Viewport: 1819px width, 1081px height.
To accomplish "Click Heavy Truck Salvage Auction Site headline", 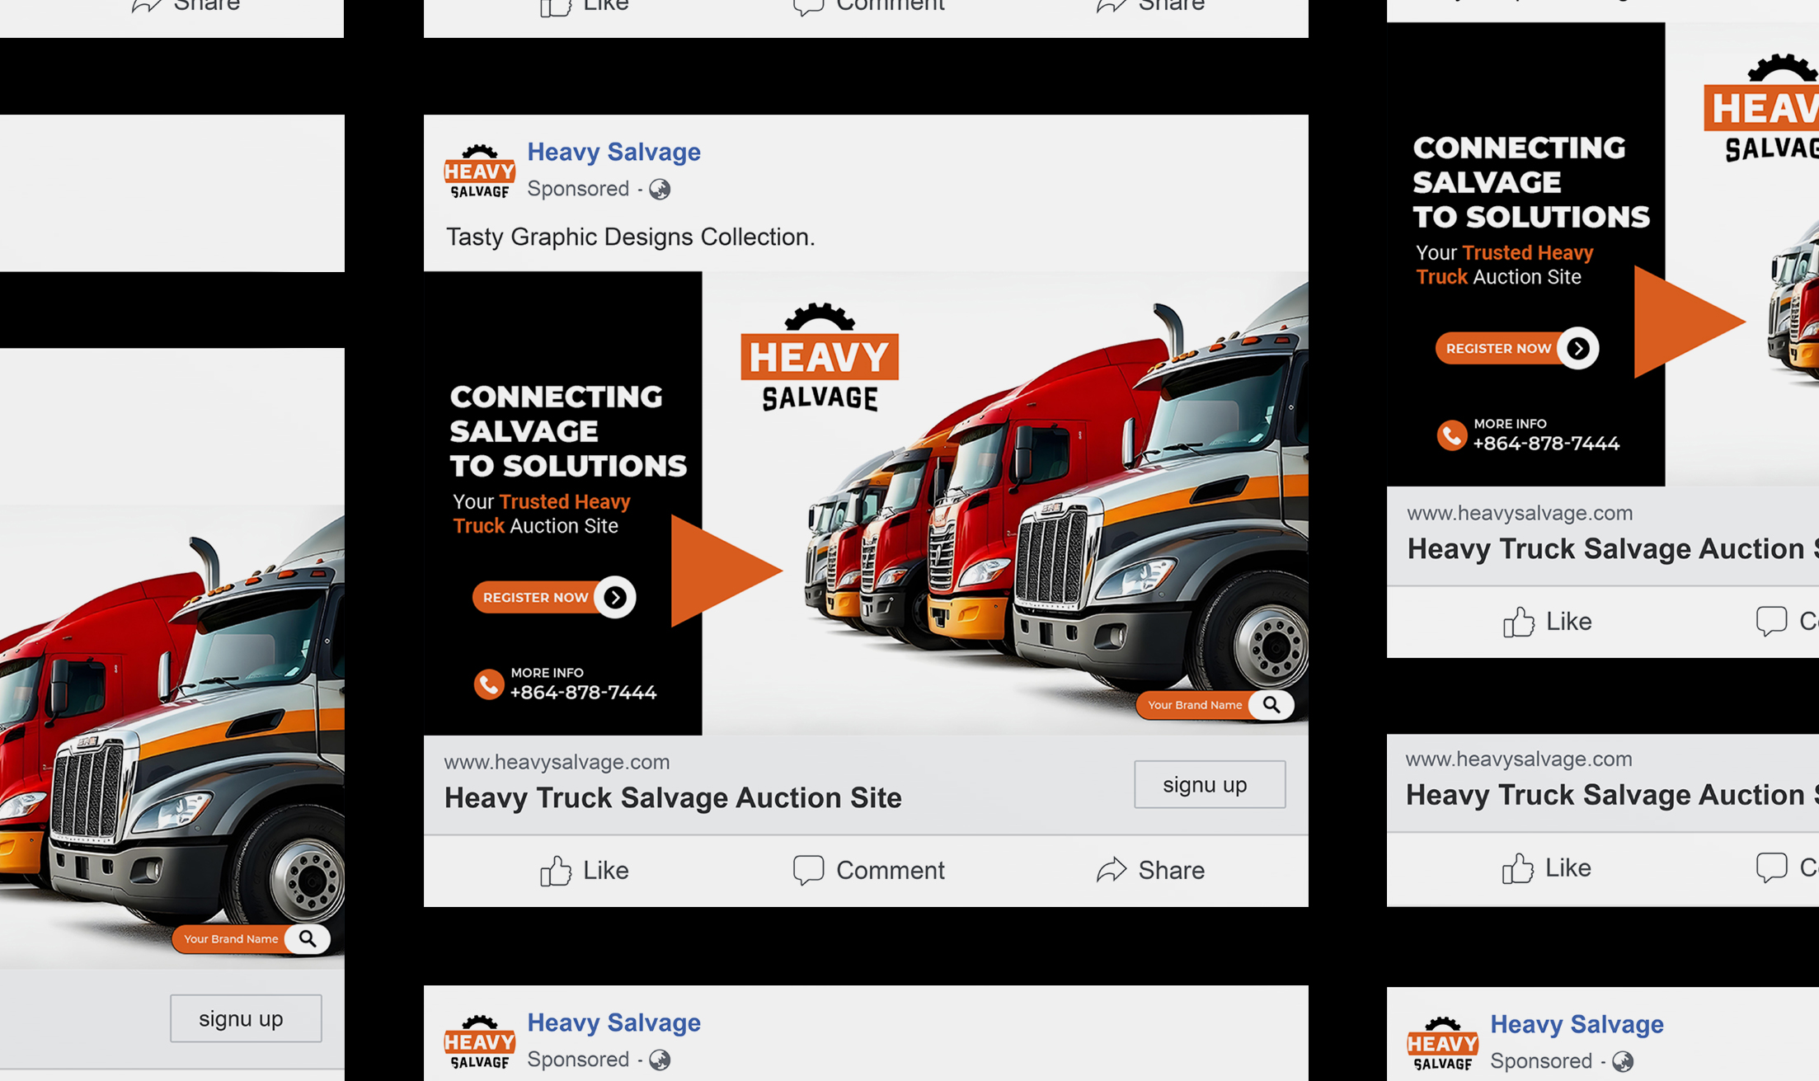I will click(x=673, y=797).
